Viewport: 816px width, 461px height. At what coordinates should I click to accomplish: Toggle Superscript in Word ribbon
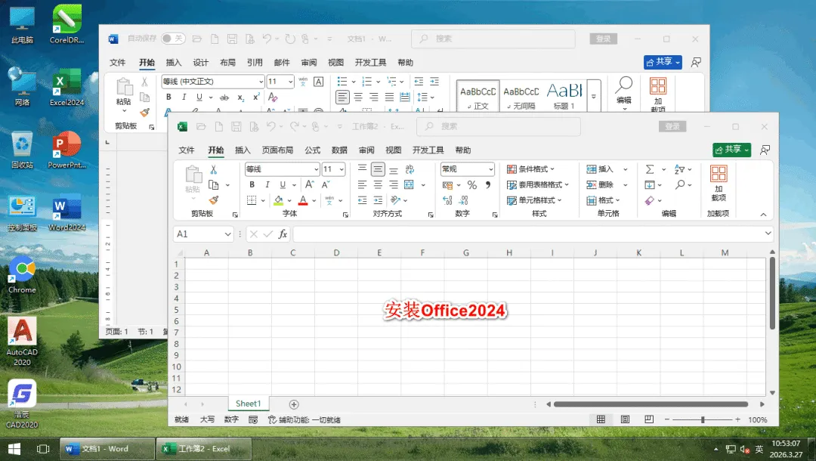tap(256, 97)
